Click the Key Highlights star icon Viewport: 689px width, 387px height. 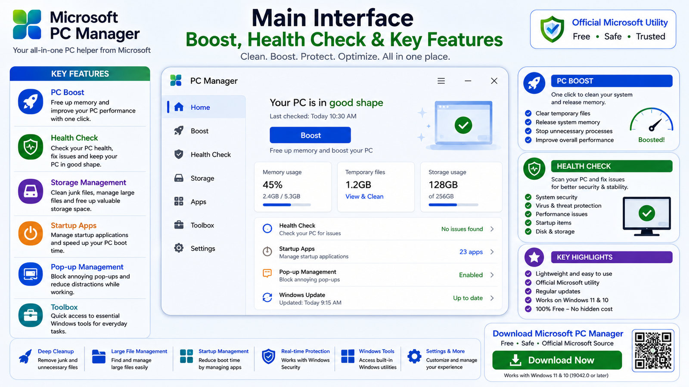coord(534,257)
